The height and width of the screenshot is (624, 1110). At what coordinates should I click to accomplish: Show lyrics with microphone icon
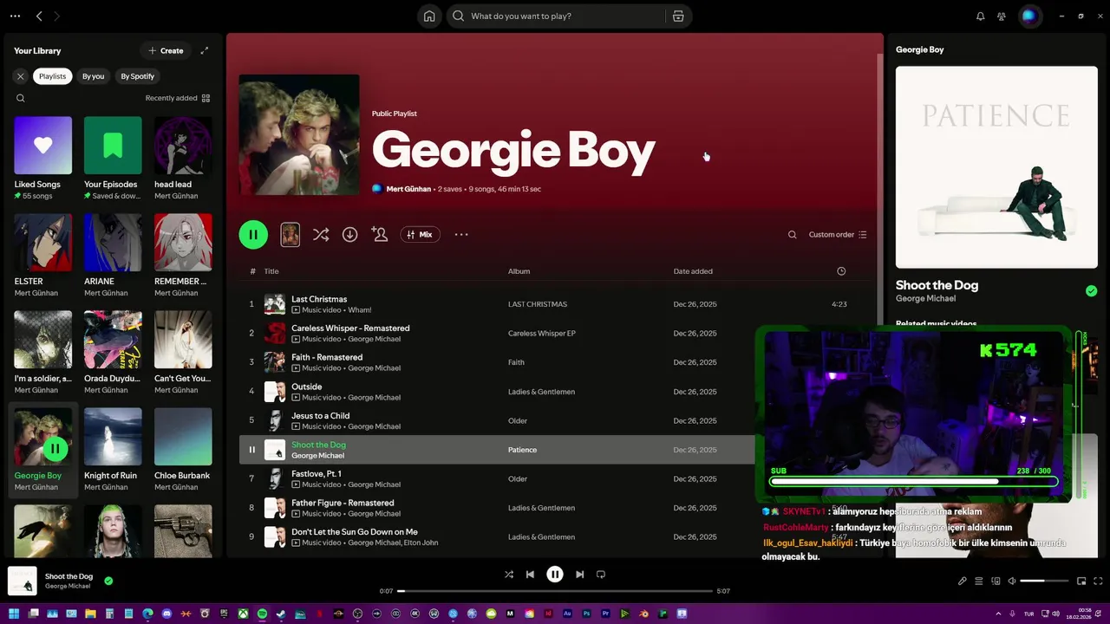point(963,581)
